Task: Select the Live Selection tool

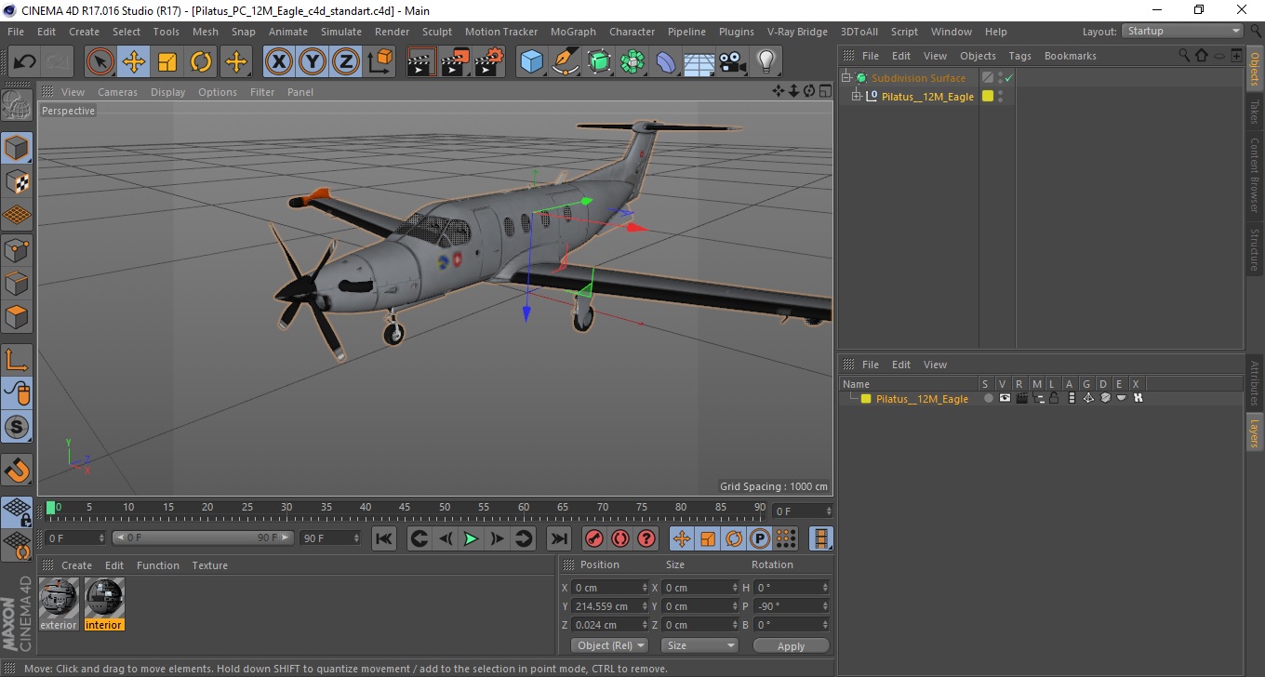Action: [x=100, y=62]
